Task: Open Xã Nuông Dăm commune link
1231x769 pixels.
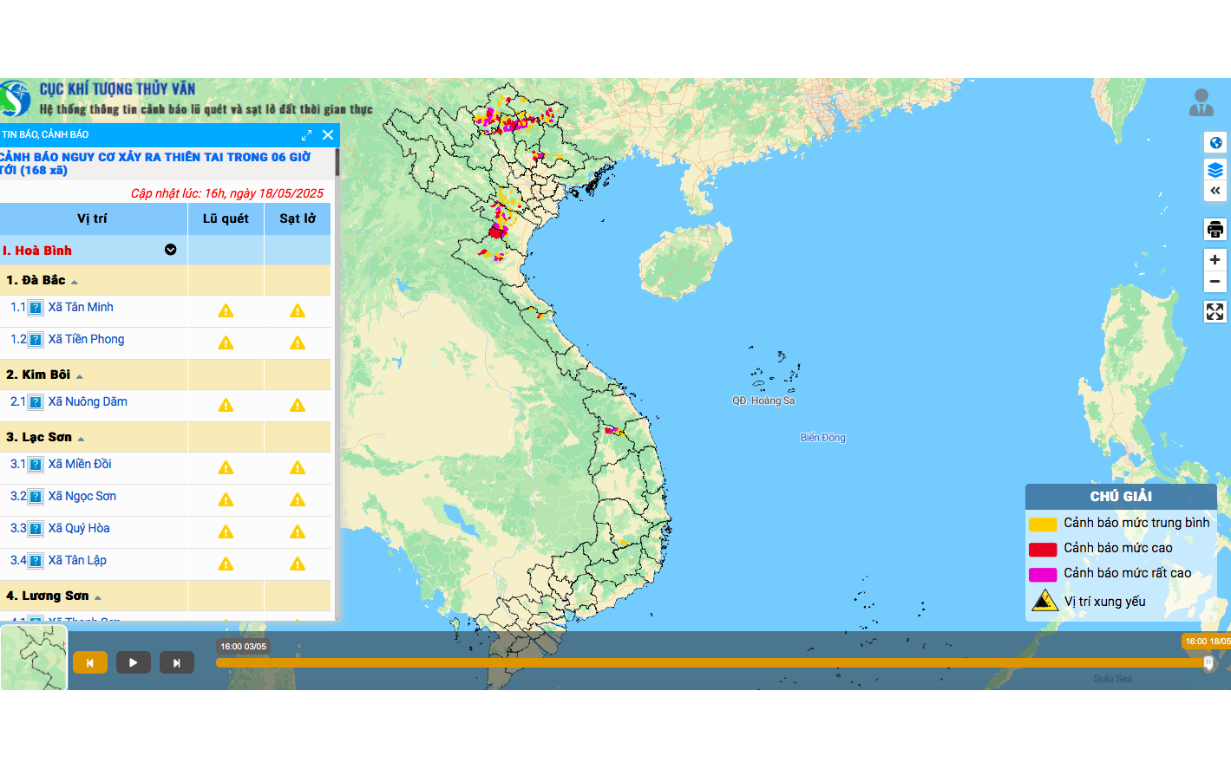Action: coord(88,401)
